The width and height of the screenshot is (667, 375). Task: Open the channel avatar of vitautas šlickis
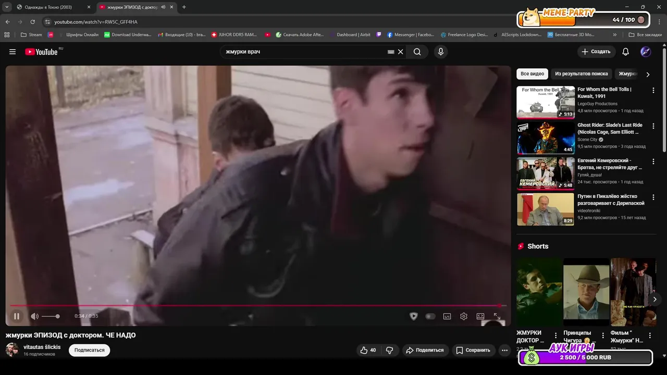tap(12, 350)
